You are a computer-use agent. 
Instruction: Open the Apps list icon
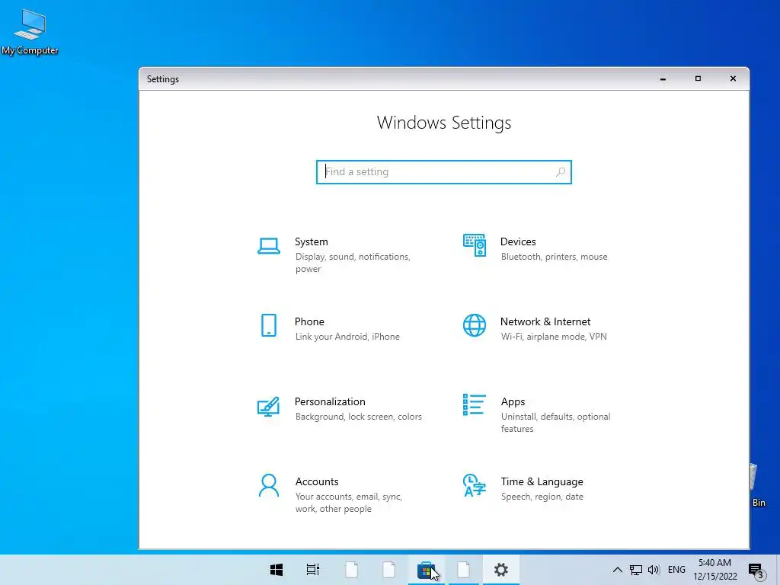(x=474, y=404)
